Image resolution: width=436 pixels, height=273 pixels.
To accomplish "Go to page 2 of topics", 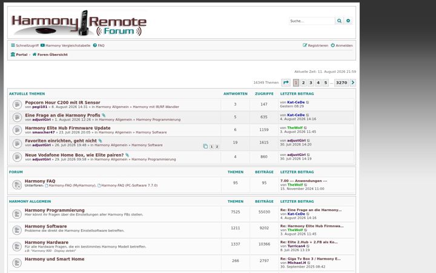I will tap(303, 83).
